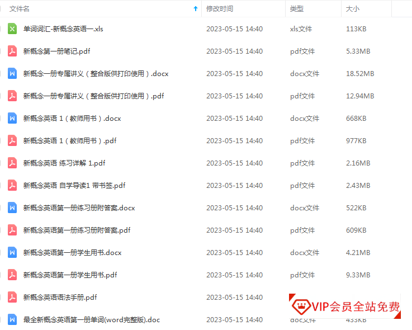The width and height of the screenshot is (412, 330).
Task: Click the xls icon for 单词词汇-新概念英语一.xls
Action: tap(12, 29)
